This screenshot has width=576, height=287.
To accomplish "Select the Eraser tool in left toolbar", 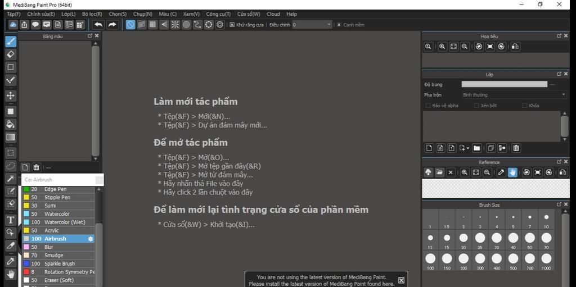I will tap(11, 54).
